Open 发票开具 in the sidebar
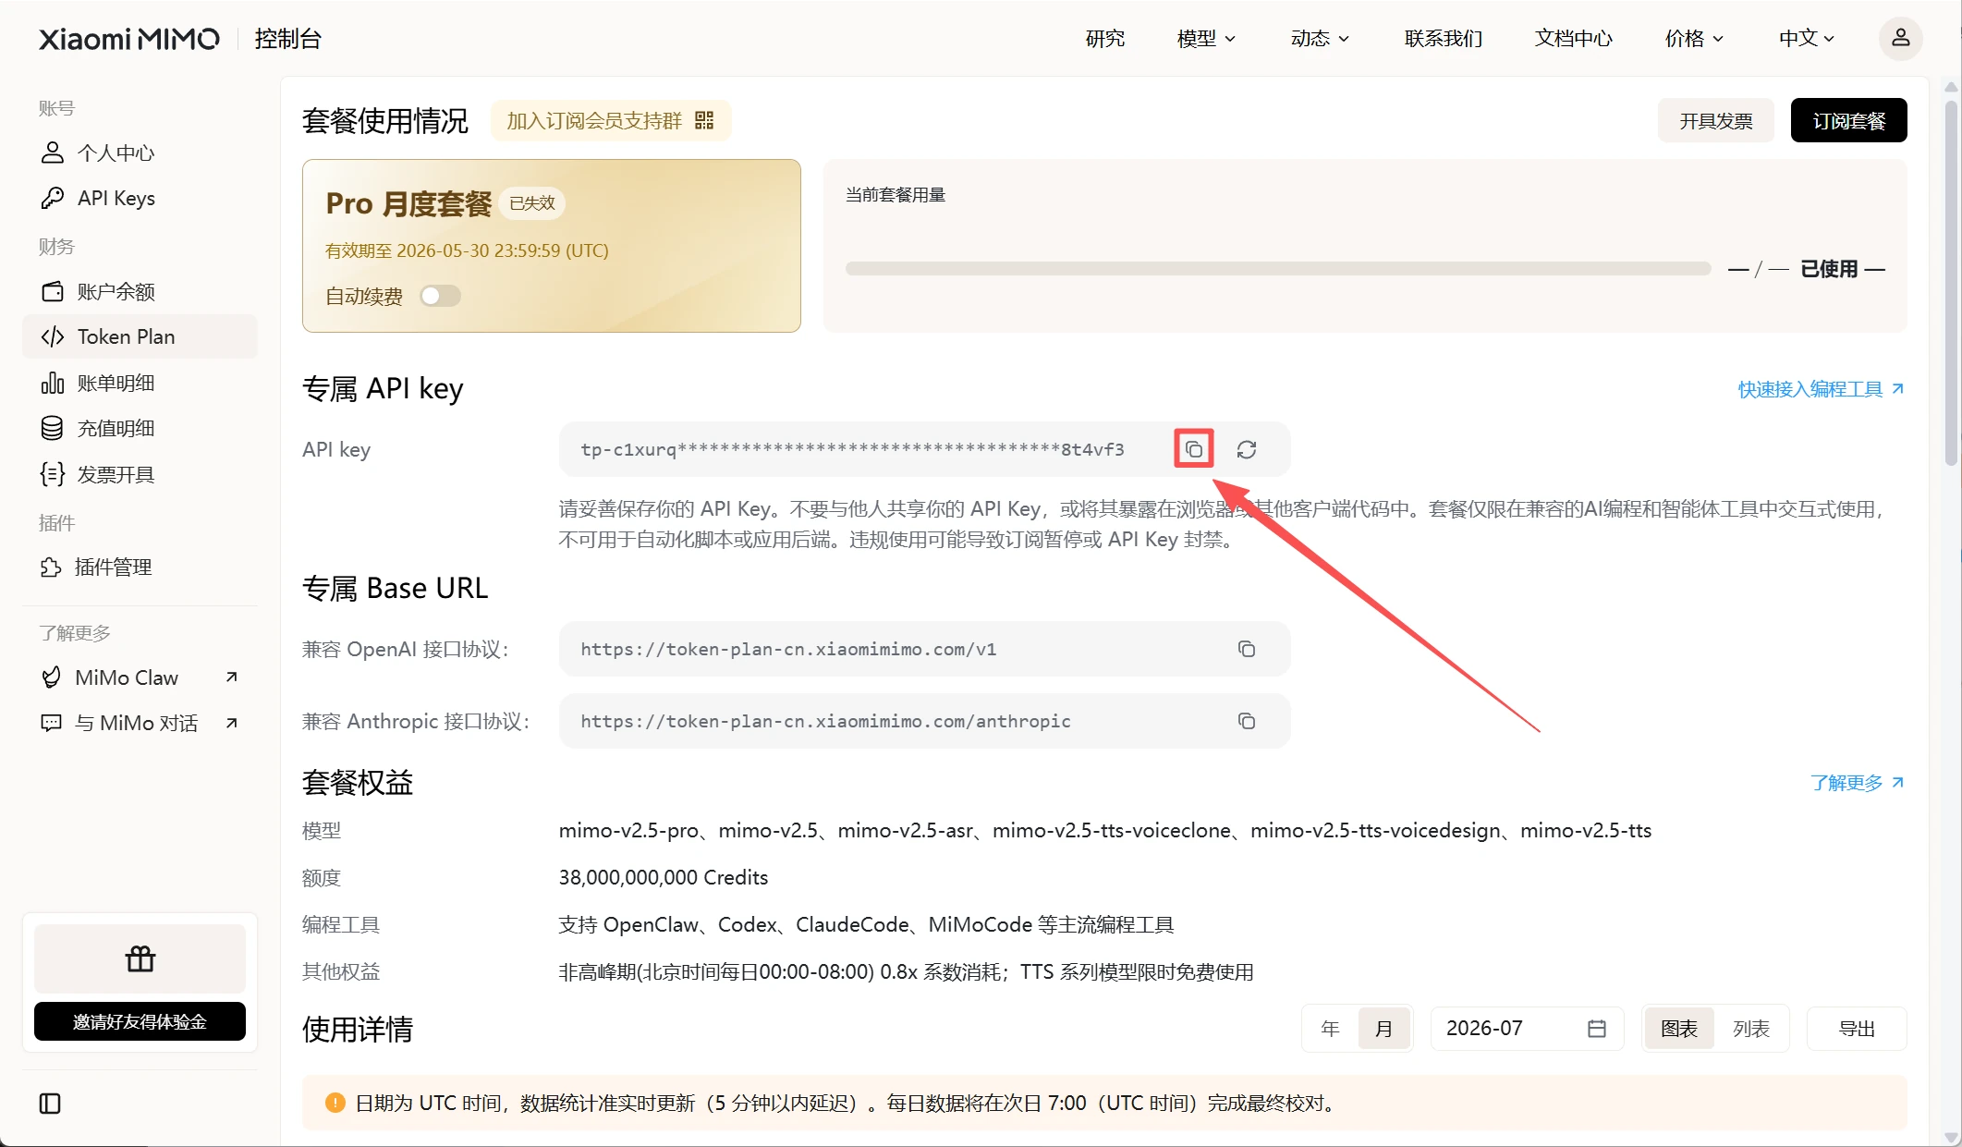Viewport: 1962px width, 1147px height. point(140,474)
